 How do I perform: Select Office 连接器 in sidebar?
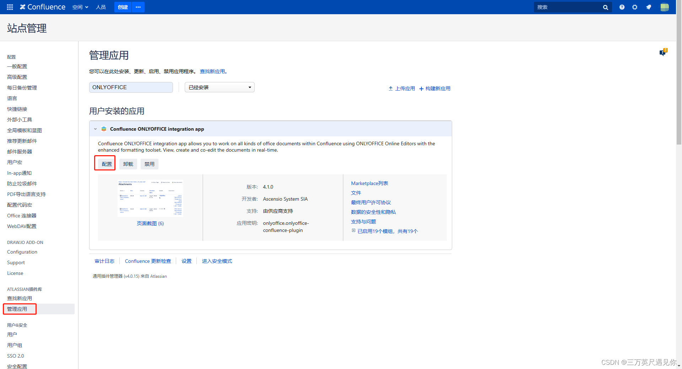[x=22, y=216]
